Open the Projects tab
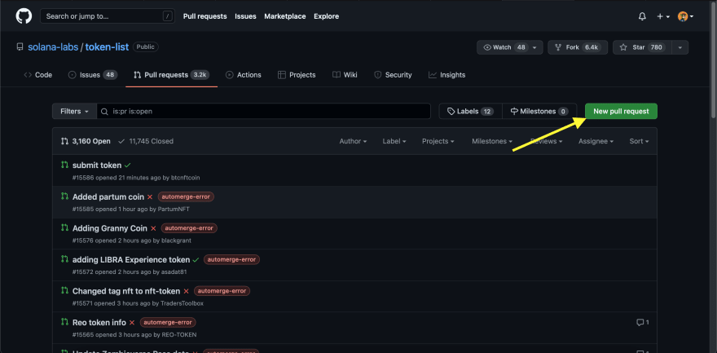This screenshot has height=353, width=717. click(297, 75)
